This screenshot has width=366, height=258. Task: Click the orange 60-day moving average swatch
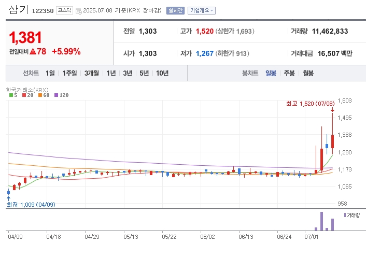point(40,95)
